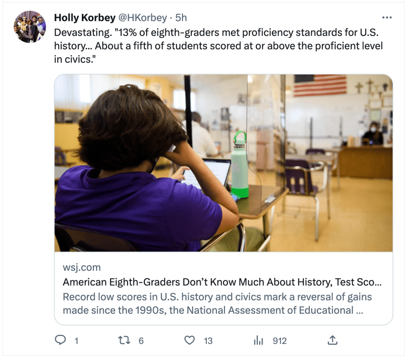
Task: Click the reply count of 1
Action: point(76,341)
